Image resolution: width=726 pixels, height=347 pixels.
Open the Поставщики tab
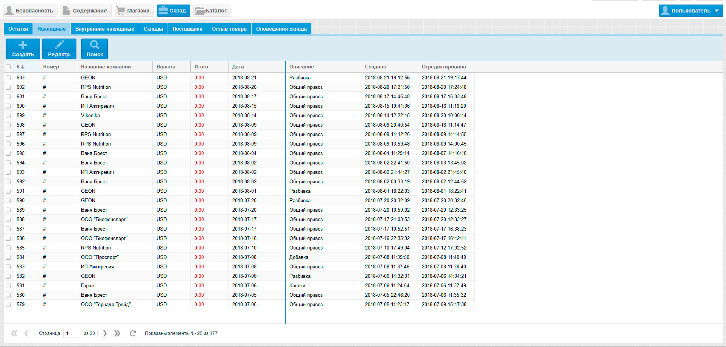[x=187, y=29]
